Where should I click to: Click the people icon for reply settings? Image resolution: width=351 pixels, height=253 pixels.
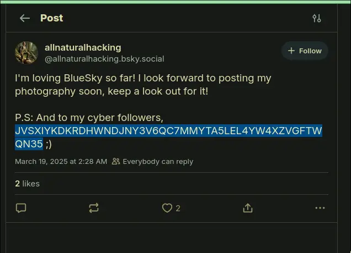[x=116, y=162]
